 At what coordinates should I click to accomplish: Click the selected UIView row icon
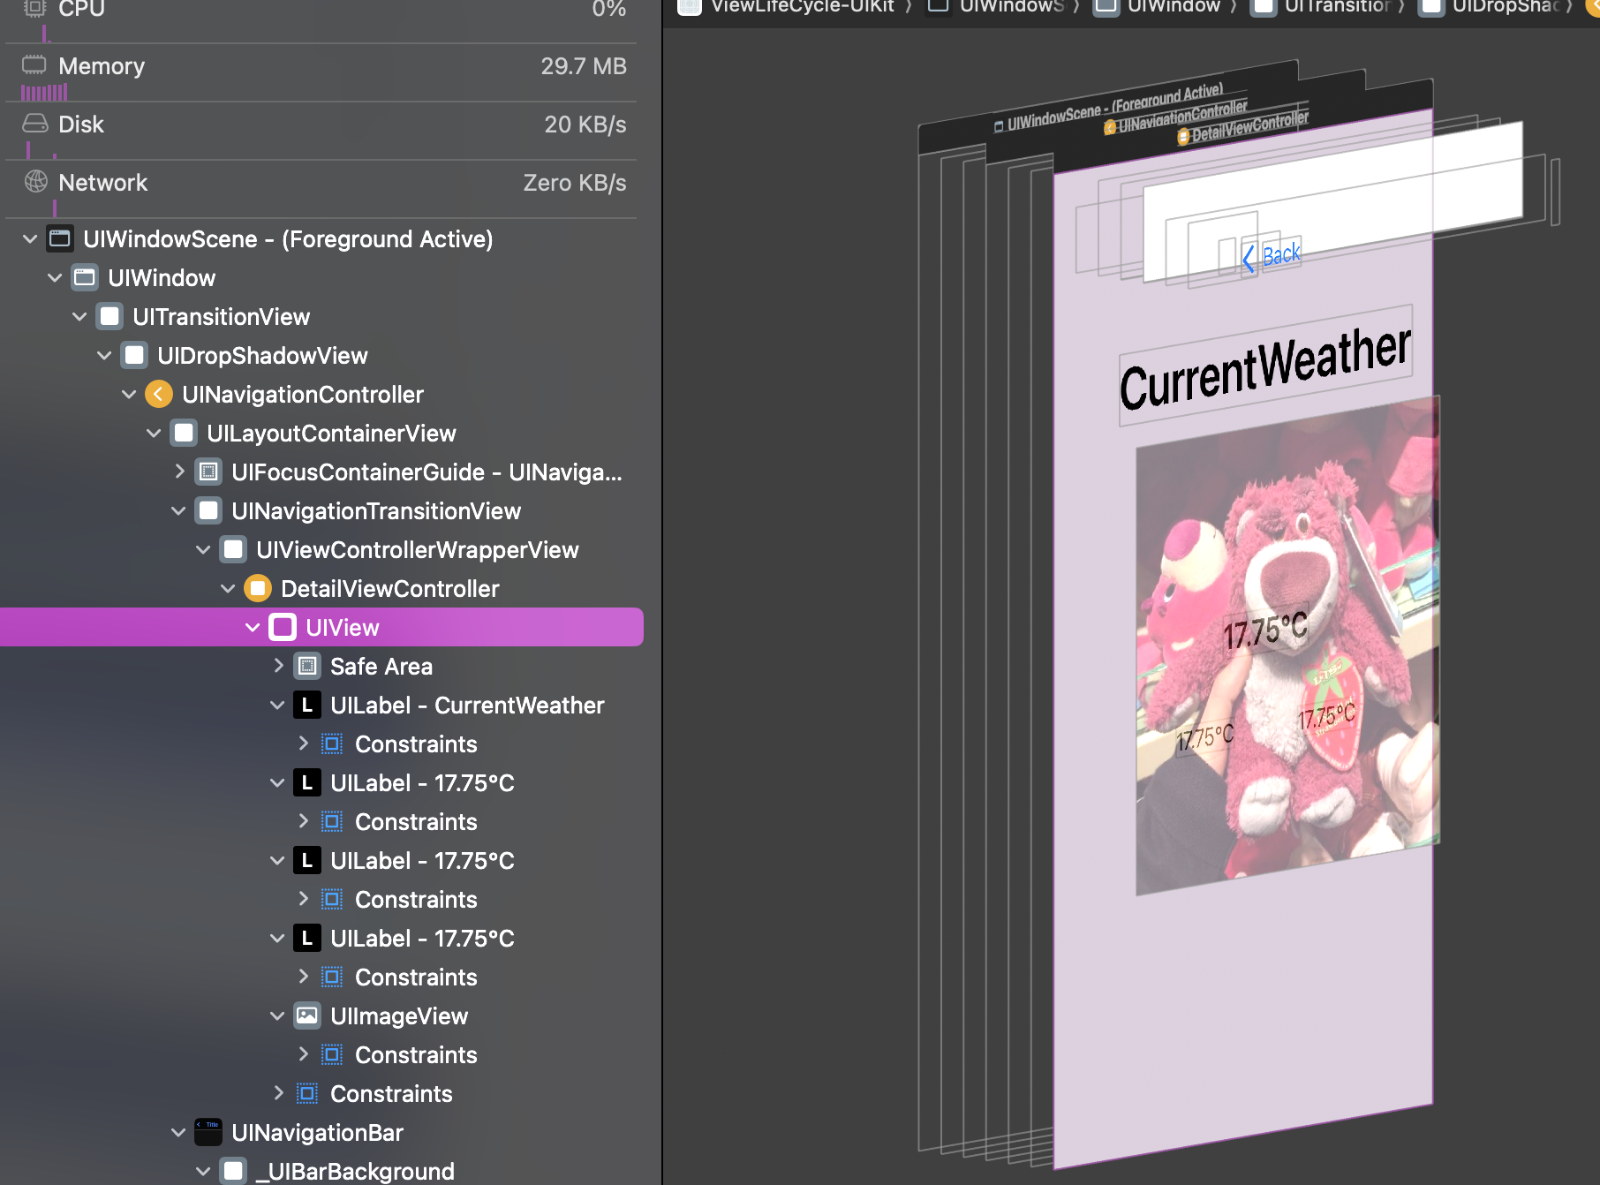click(x=283, y=627)
